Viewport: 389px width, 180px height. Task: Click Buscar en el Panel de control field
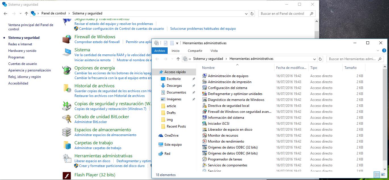click(287, 13)
